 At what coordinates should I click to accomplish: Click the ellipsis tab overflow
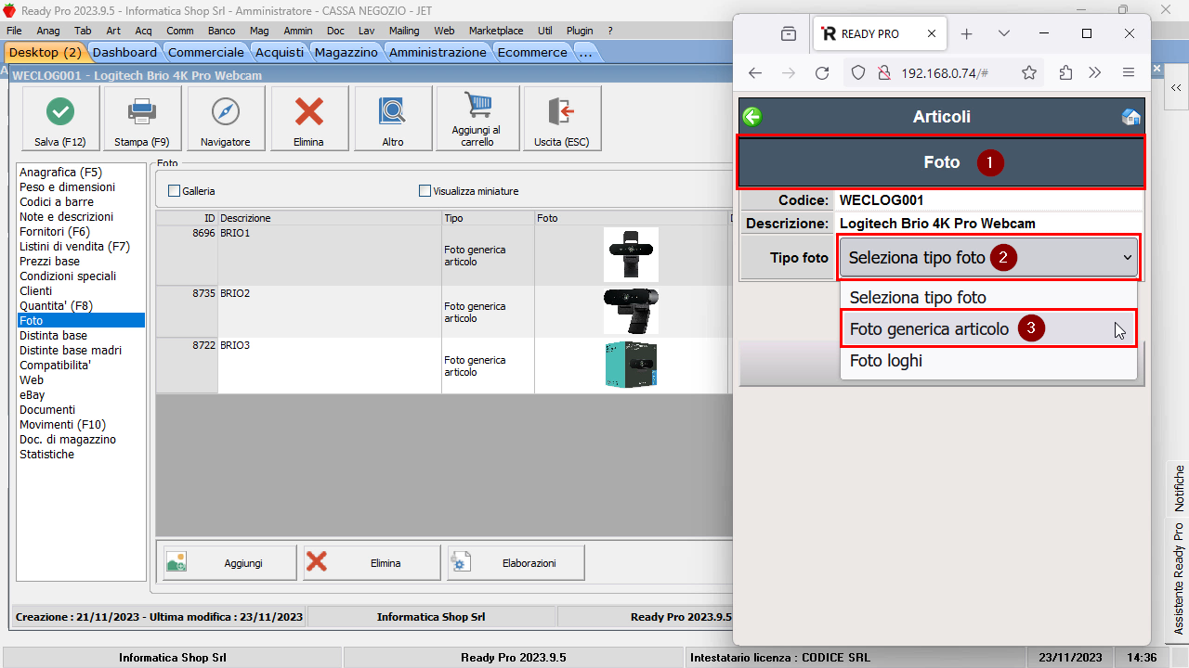tap(585, 53)
